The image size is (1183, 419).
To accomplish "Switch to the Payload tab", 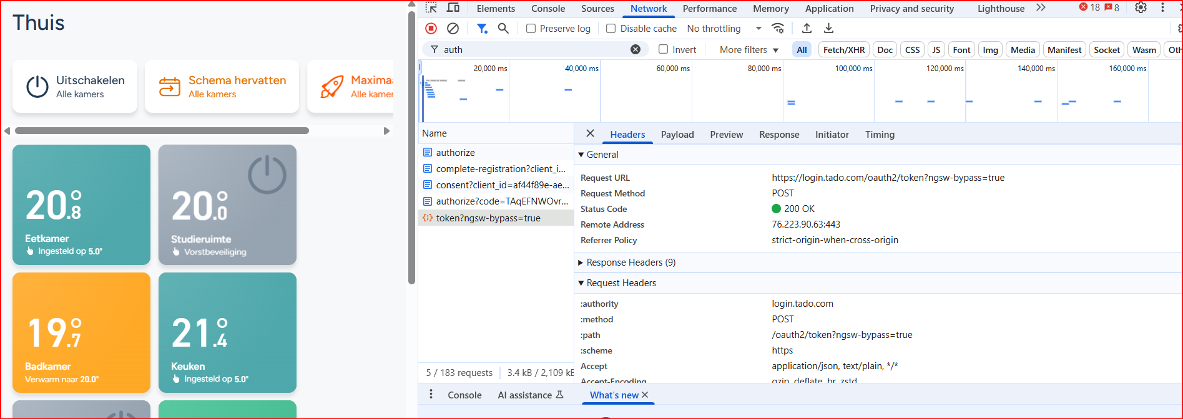I will 677,135.
